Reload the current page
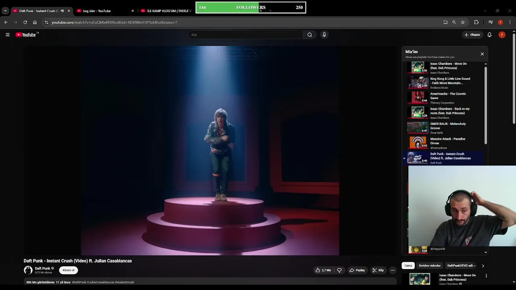The width and height of the screenshot is (516, 290). point(25,22)
